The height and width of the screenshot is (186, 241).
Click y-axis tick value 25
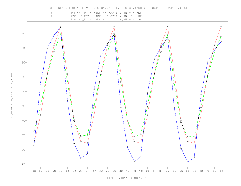23,164
